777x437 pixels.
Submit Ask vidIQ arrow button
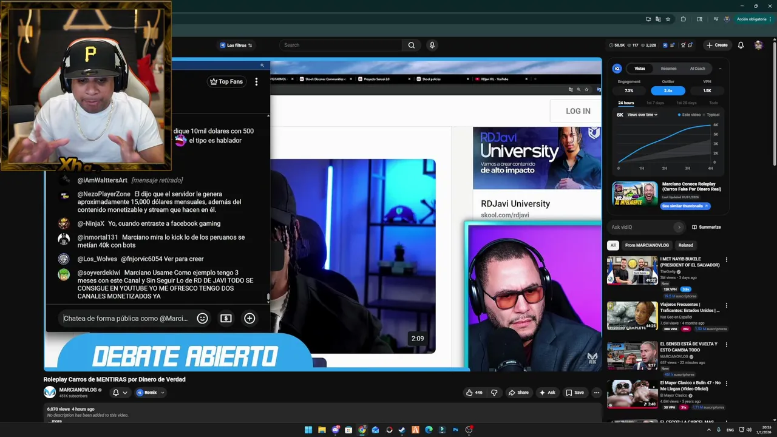(679, 227)
